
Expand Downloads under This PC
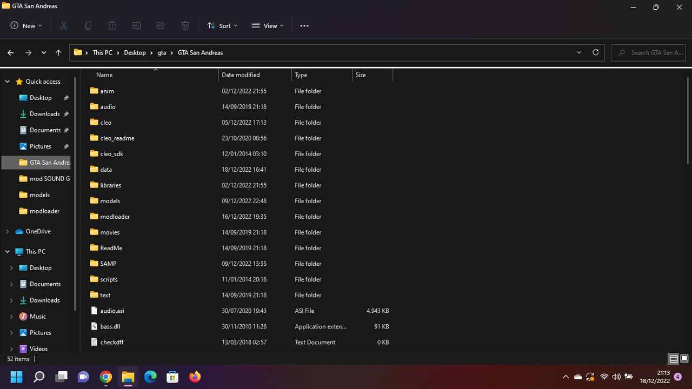[12, 300]
